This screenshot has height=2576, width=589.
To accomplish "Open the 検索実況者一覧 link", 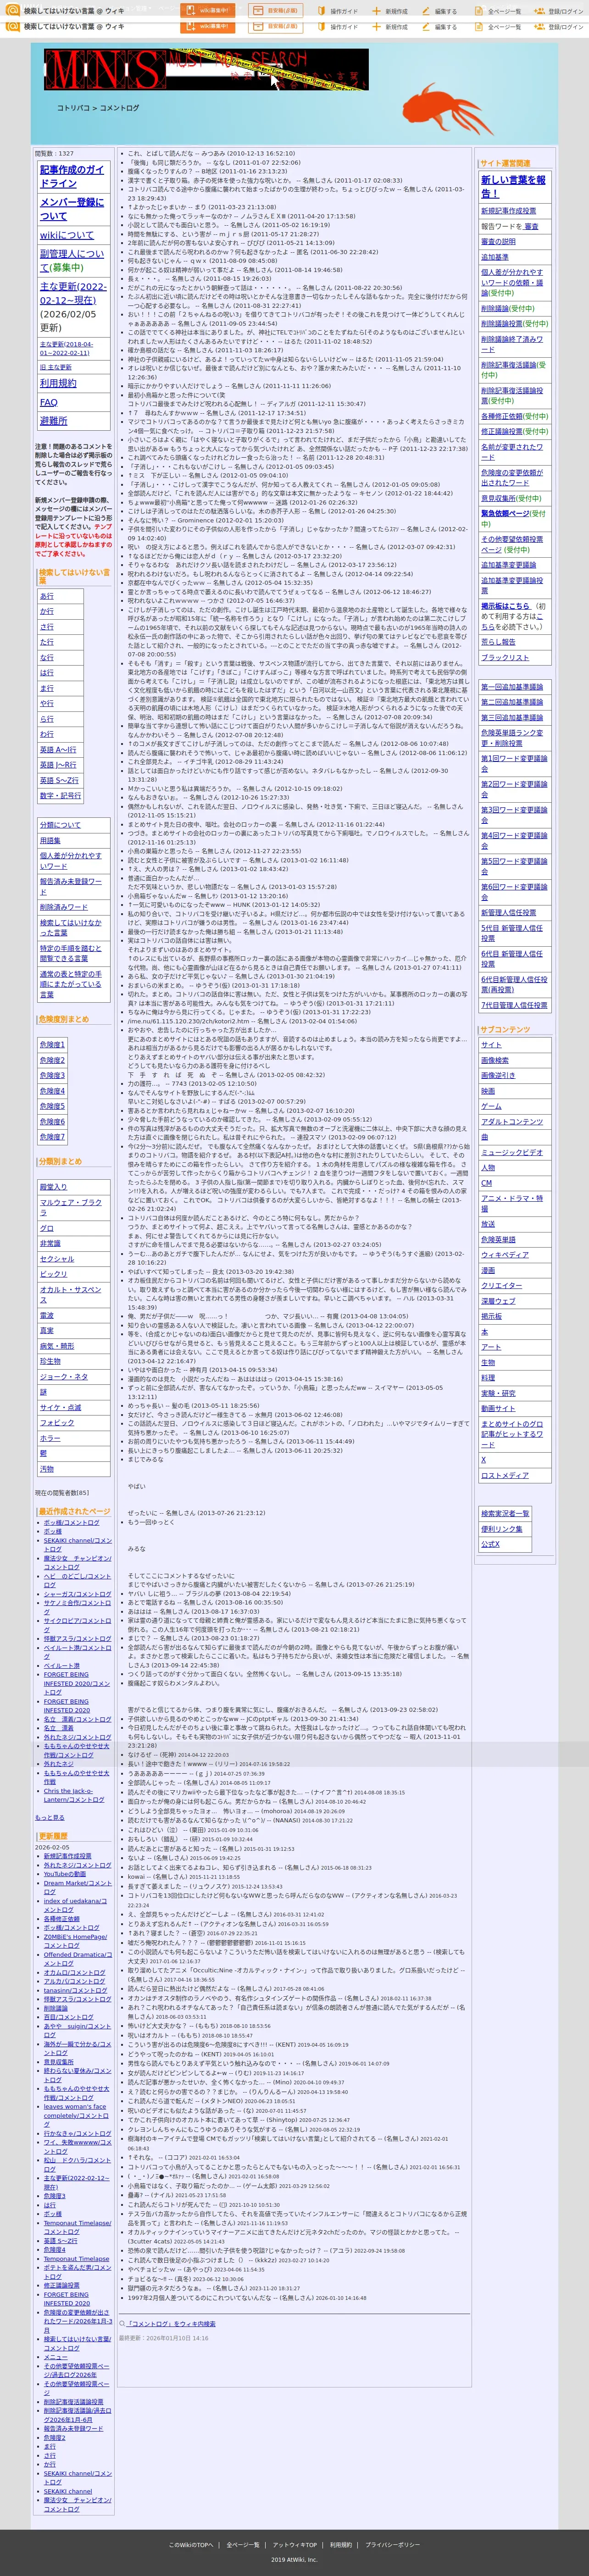I will (505, 1513).
